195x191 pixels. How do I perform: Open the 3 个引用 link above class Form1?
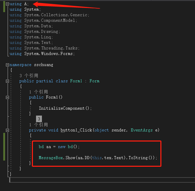click(29, 75)
